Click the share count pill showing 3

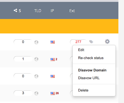tap(23, 93)
